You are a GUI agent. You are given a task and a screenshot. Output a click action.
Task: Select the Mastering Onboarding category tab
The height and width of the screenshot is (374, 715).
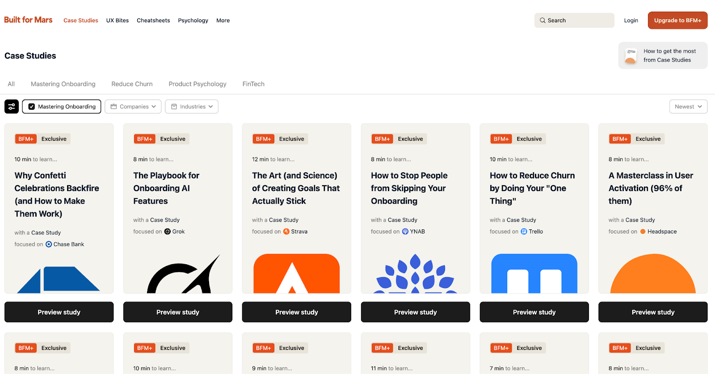coord(63,84)
